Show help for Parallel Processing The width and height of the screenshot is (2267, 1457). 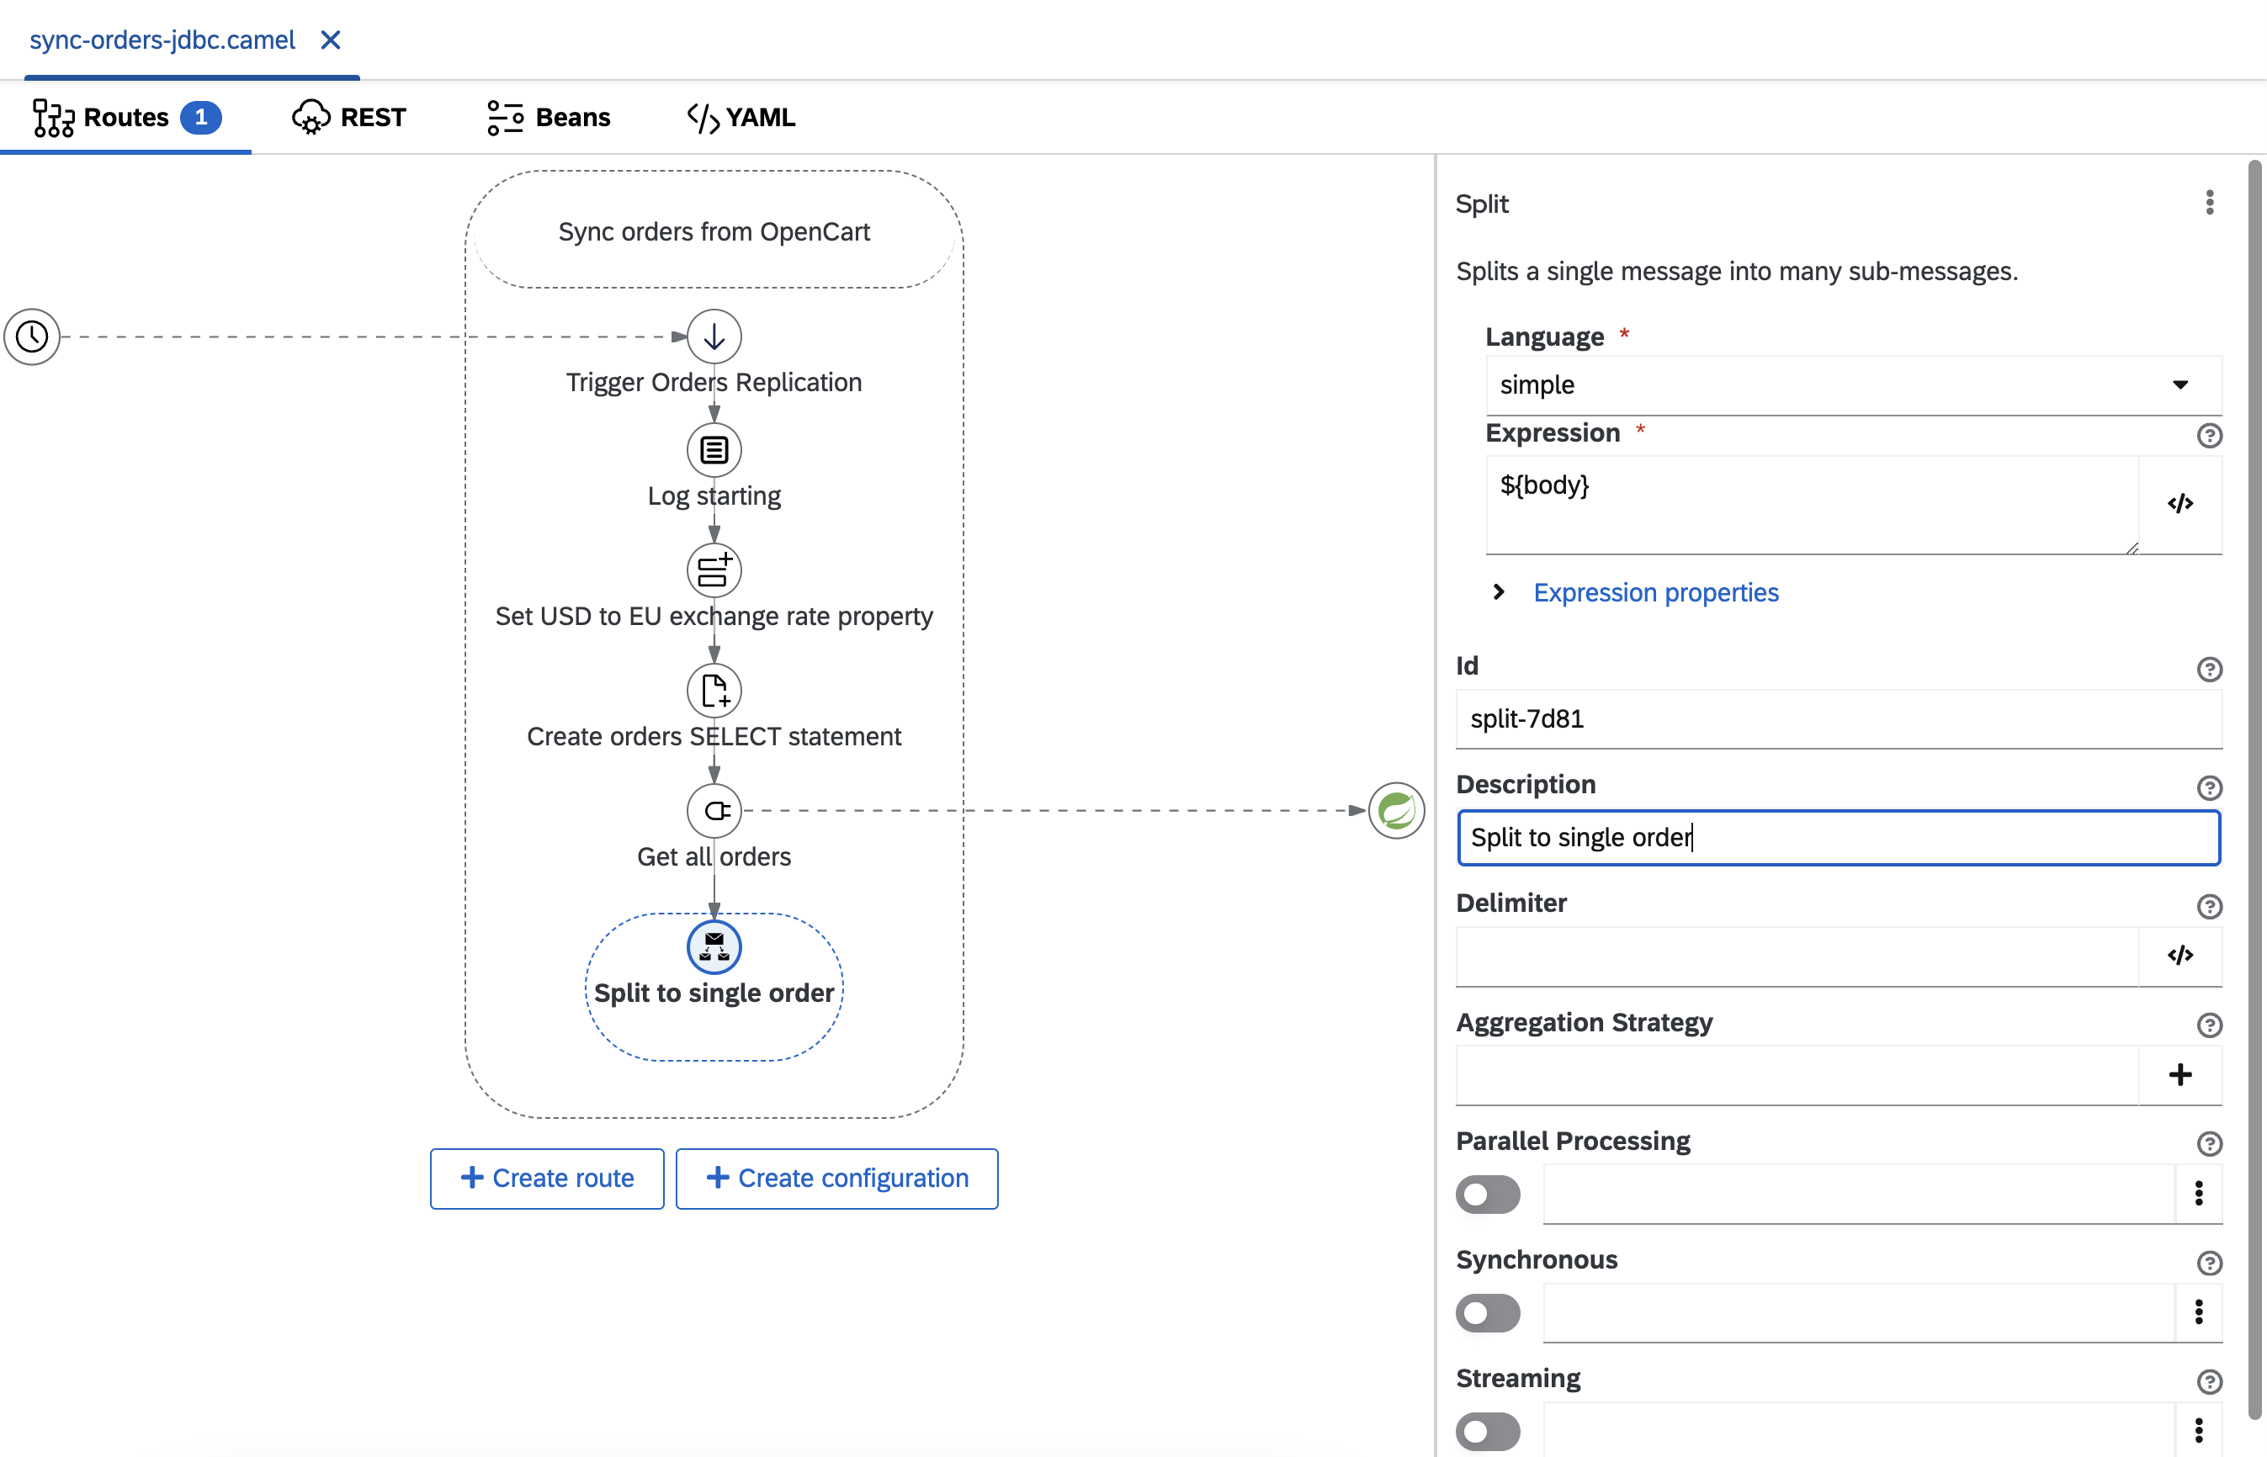click(2209, 1144)
